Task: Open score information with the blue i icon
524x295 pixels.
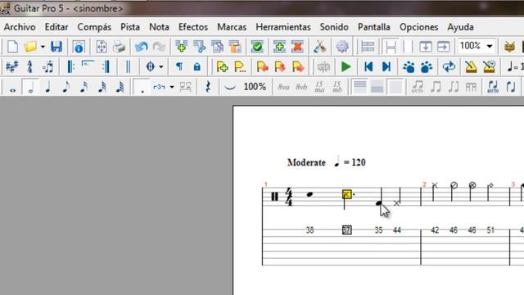Action: 79,47
